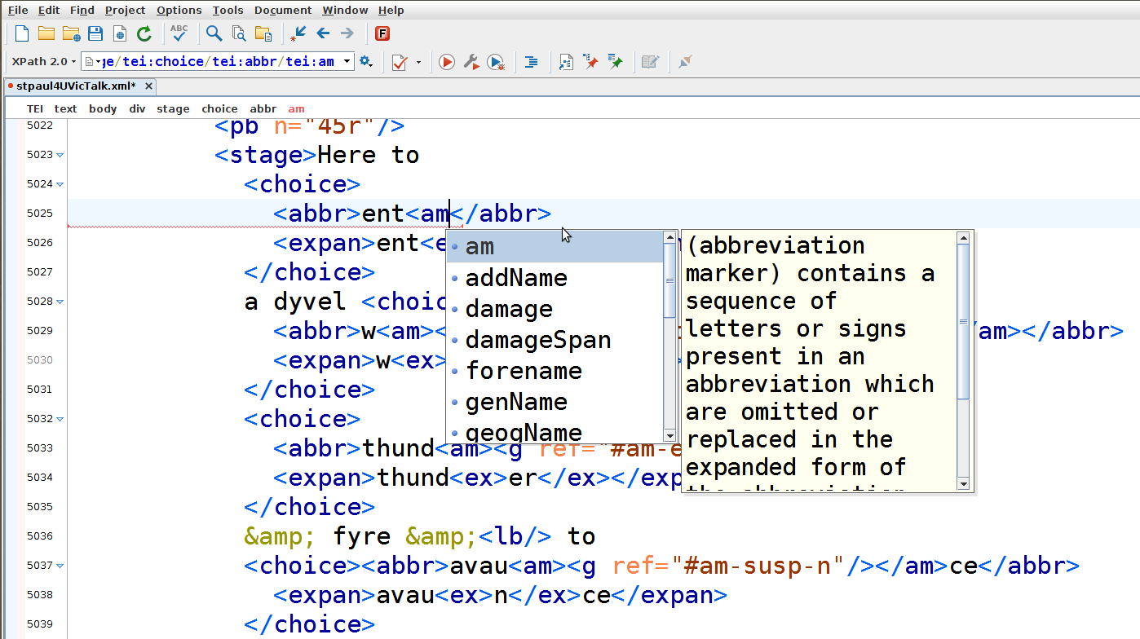This screenshot has width=1140, height=639.
Task: Collapse fold at line 5028
Action: 60,302
